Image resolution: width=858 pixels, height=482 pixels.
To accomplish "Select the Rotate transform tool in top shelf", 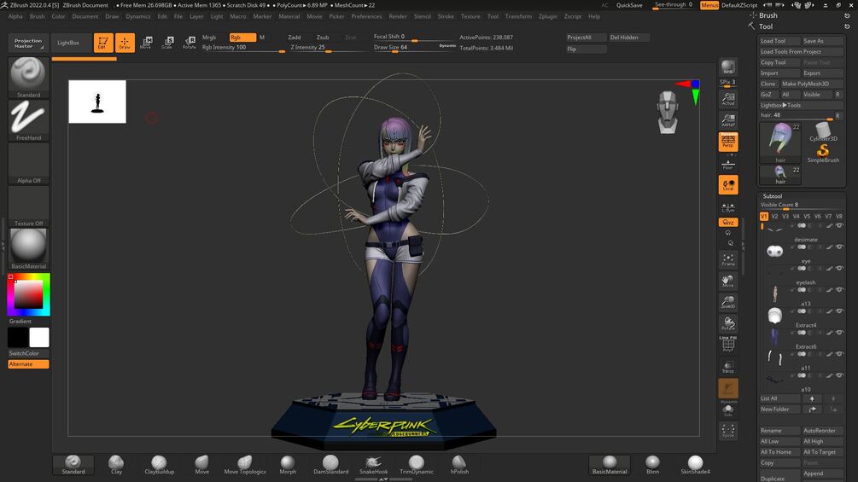I will (x=190, y=43).
